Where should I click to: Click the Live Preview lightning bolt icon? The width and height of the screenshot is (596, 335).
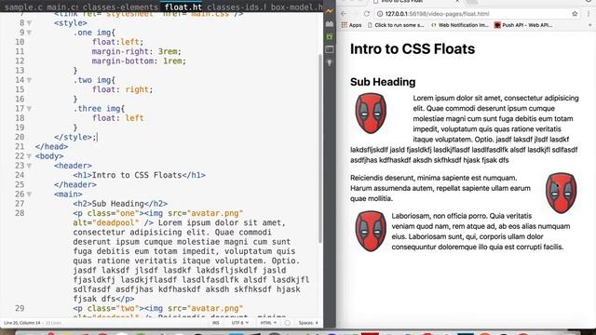(x=329, y=11)
